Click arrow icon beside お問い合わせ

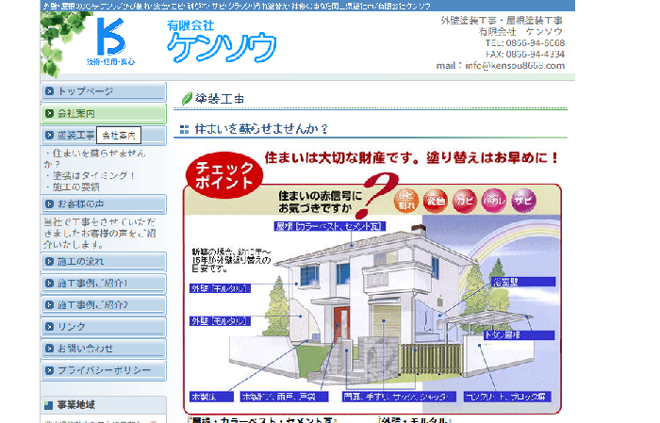[49, 349]
